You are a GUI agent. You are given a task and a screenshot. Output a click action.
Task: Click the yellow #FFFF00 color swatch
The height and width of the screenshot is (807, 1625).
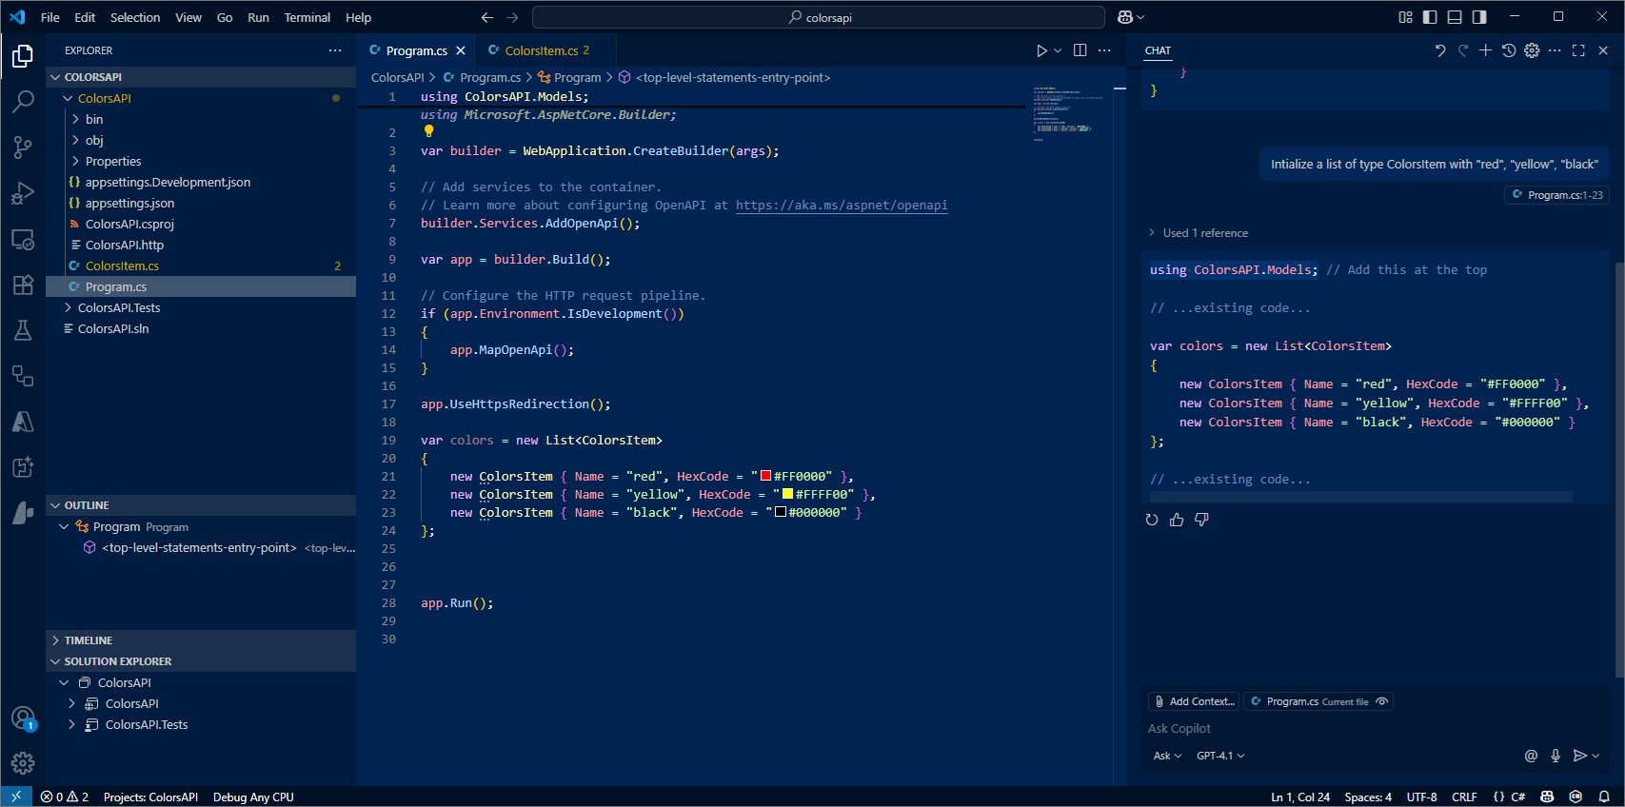(x=787, y=494)
